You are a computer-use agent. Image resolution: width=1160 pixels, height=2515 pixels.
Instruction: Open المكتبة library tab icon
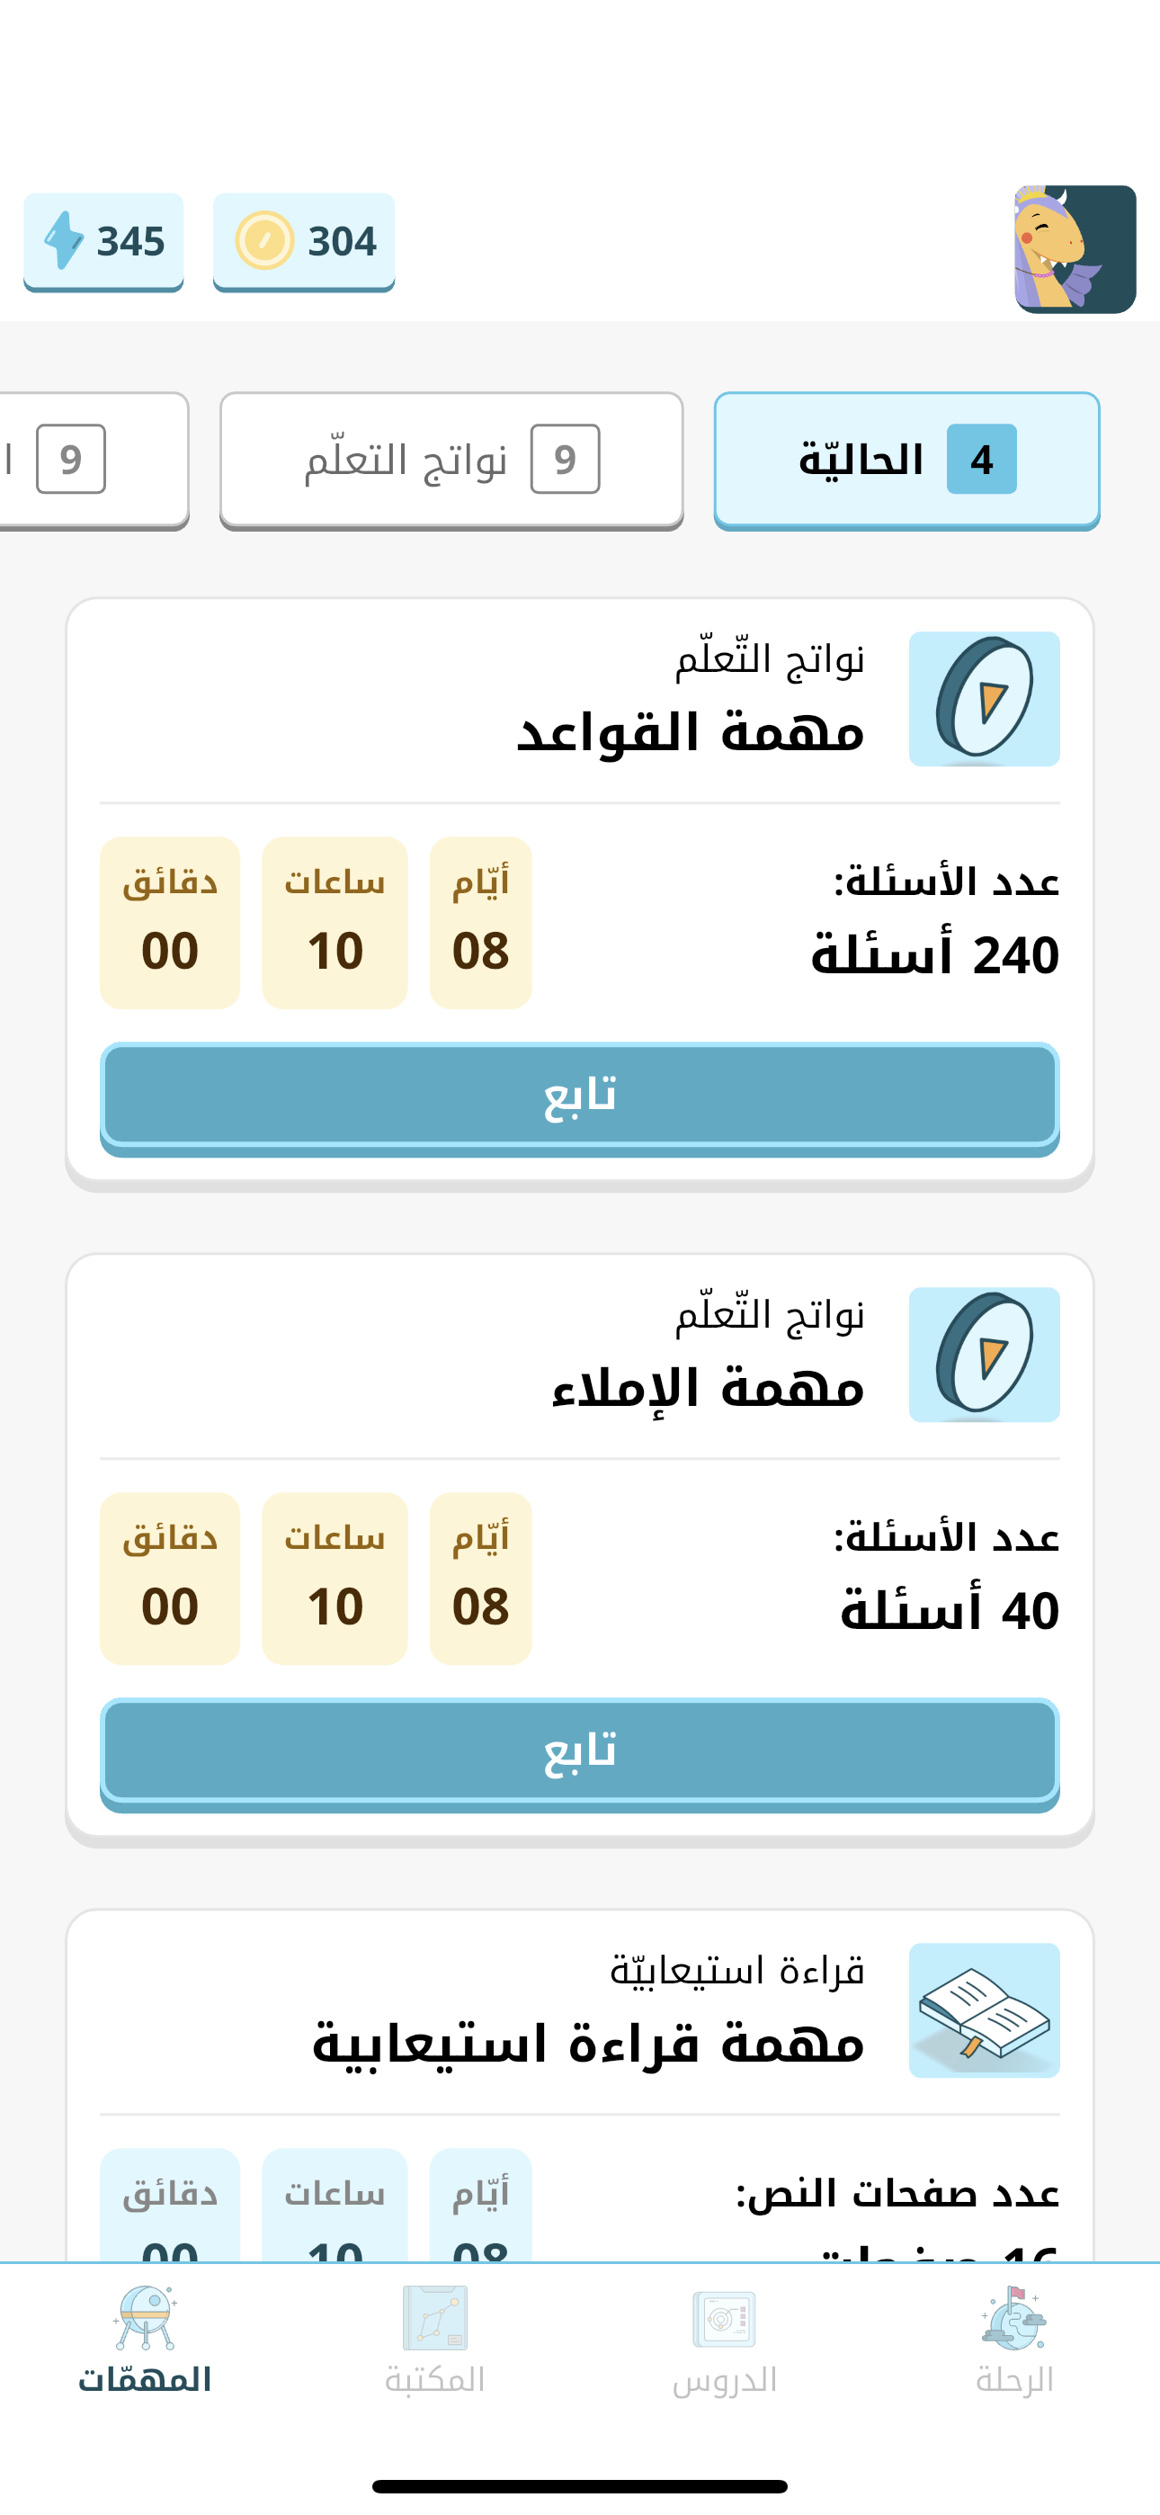pos(434,2319)
